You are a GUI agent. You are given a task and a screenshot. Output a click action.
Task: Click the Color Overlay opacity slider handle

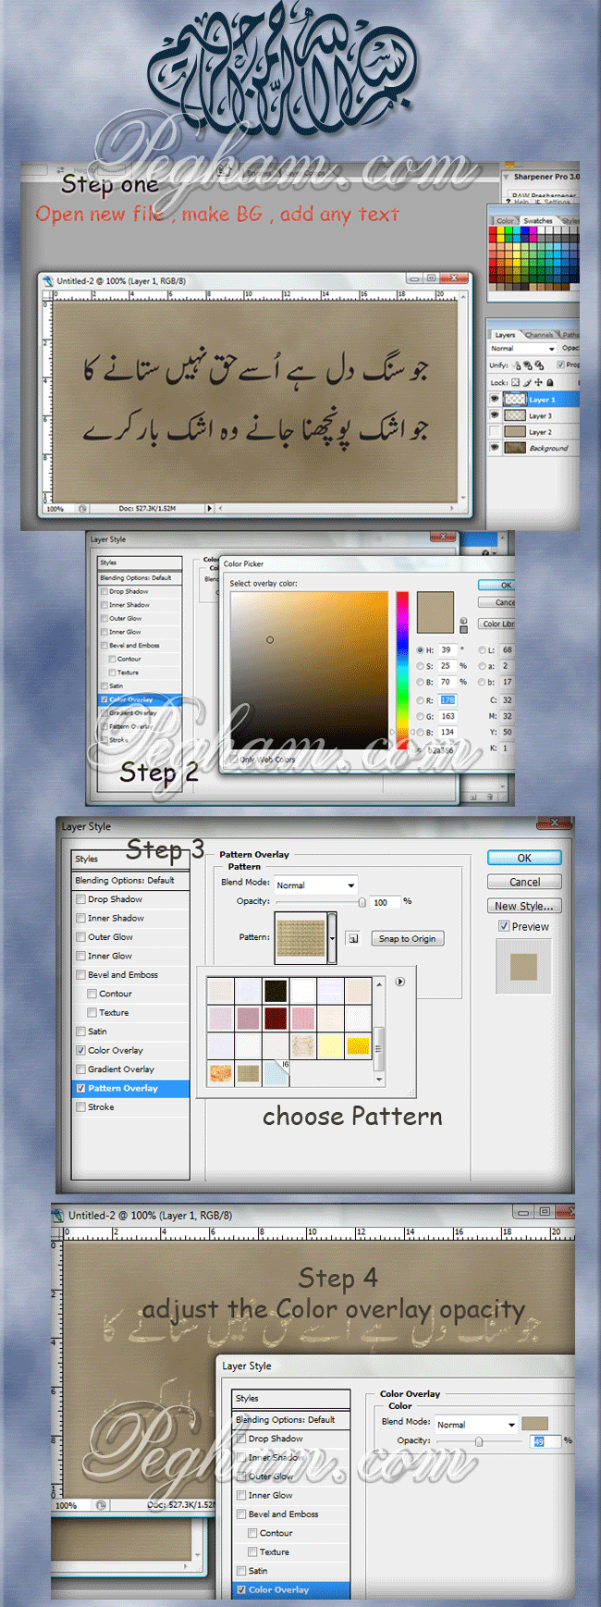pos(479,1441)
